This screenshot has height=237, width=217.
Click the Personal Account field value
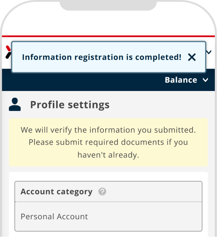54,217
